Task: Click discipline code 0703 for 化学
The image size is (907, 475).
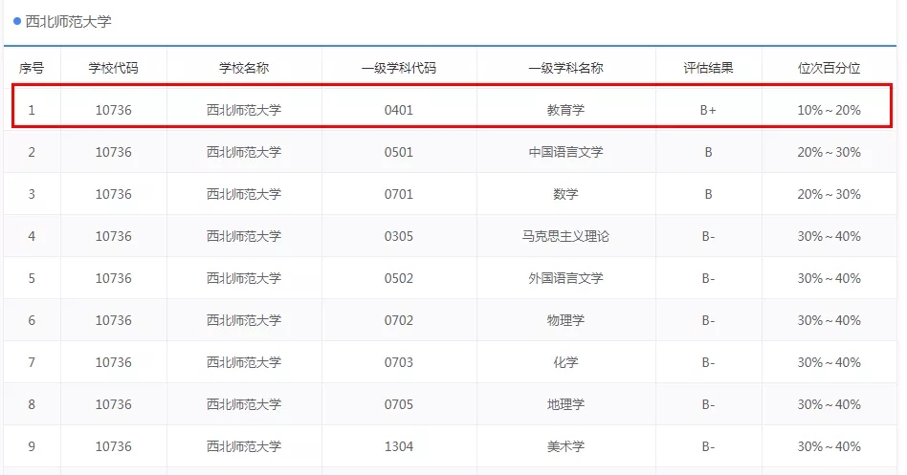Action: pyautogui.click(x=399, y=362)
